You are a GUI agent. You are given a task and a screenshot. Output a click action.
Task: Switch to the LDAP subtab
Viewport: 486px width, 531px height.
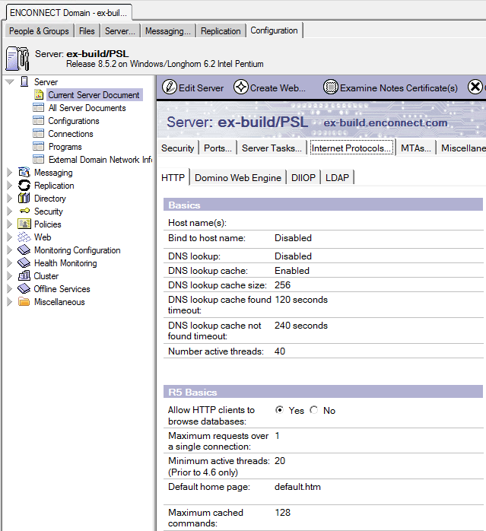(338, 178)
